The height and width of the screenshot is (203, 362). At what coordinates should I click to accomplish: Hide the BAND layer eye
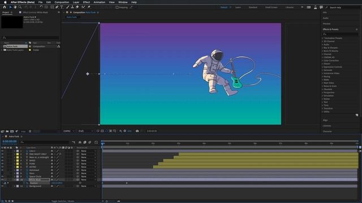(x=2, y=161)
